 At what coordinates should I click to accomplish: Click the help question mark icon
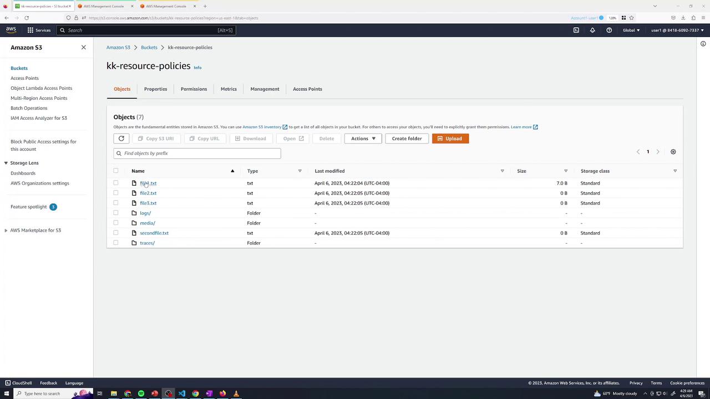tap(609, 30)
